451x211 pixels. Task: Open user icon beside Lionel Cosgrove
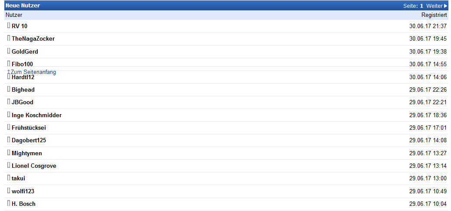coord(9,165)
